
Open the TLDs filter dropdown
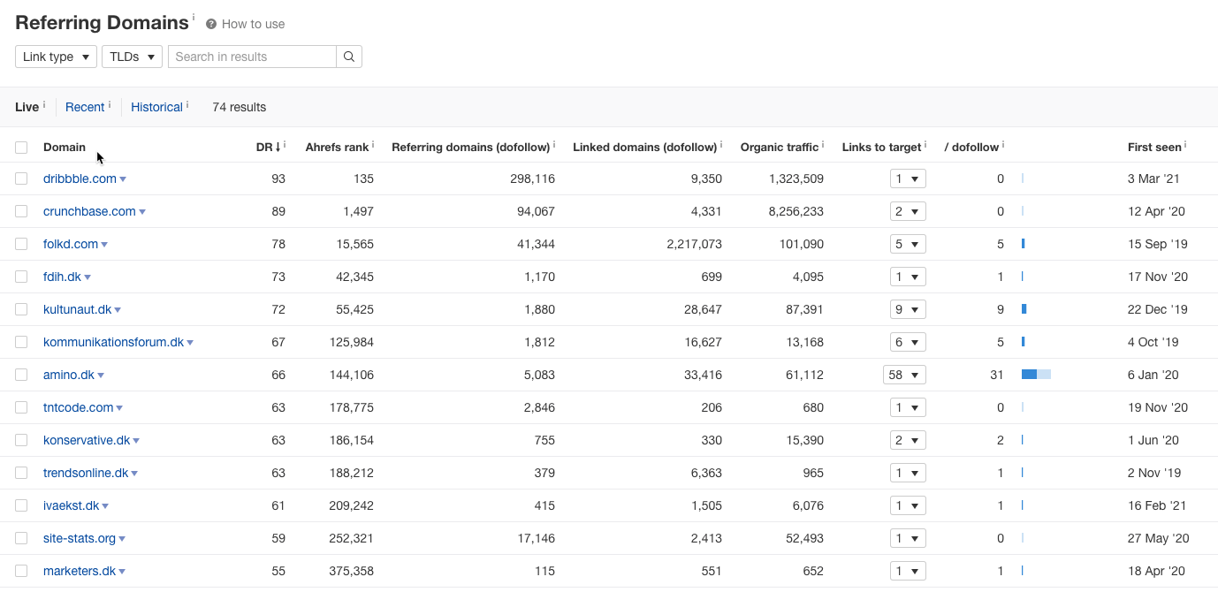[x=132, y=57]
